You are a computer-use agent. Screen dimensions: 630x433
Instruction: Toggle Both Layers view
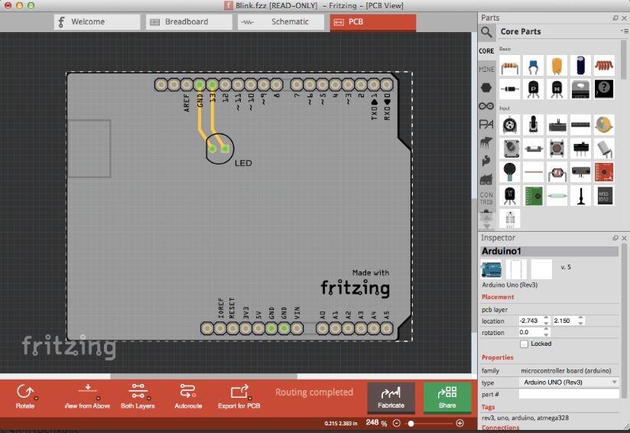pos(138,396)
